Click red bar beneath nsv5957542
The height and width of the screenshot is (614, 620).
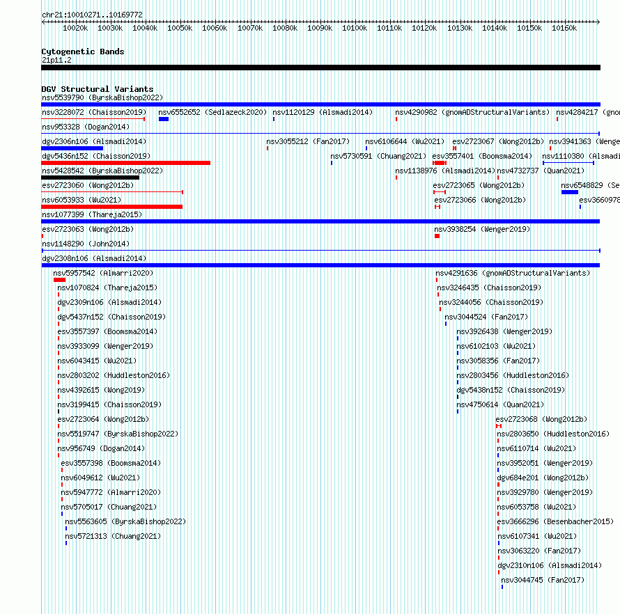click(x=60, y=280)
